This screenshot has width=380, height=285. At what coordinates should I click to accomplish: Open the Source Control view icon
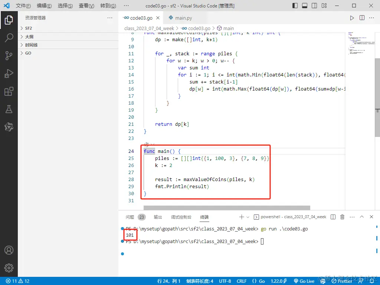(x=9, y=56)
